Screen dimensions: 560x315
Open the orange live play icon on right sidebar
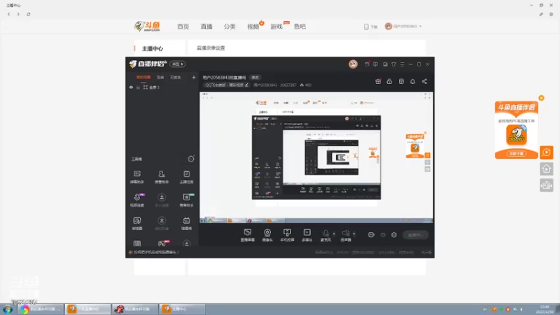(x=547, y=153)
